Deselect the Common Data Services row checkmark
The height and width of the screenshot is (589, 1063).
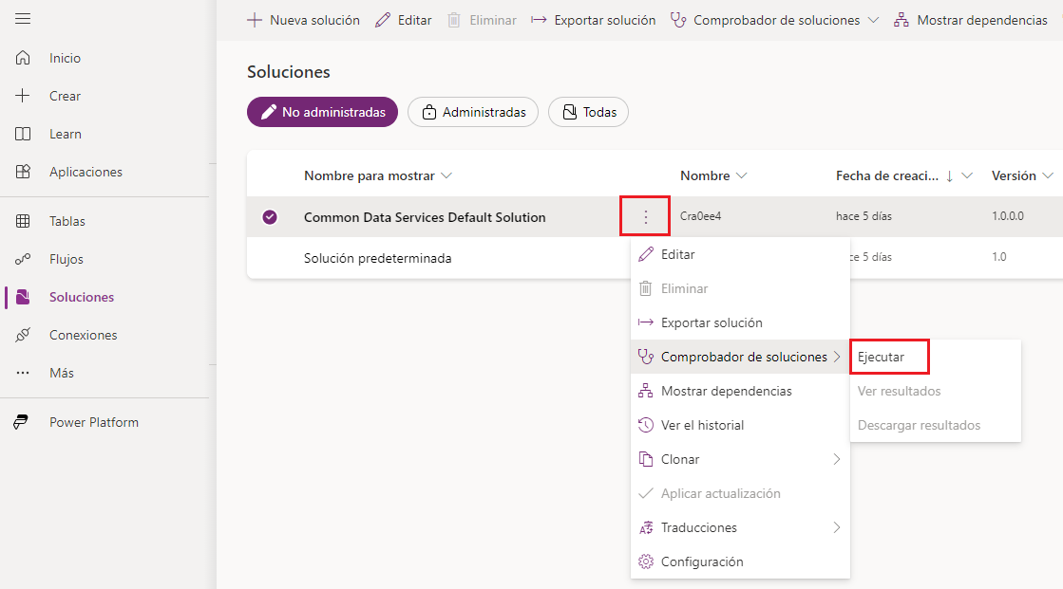click(x=270, y=217)
